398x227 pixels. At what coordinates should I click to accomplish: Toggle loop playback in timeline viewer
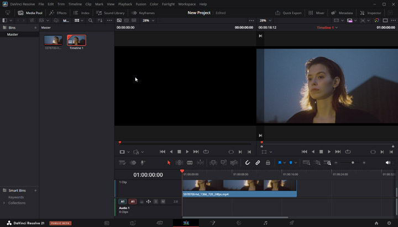pos(348,152)
